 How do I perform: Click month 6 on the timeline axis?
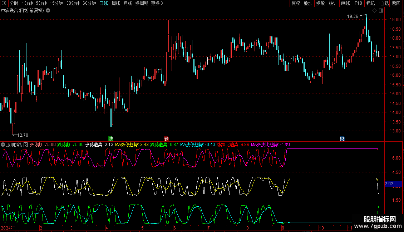point(174,228)
